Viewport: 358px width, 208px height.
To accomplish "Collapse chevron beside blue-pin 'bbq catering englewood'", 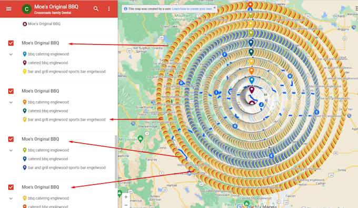I will [x=11, y=54].
